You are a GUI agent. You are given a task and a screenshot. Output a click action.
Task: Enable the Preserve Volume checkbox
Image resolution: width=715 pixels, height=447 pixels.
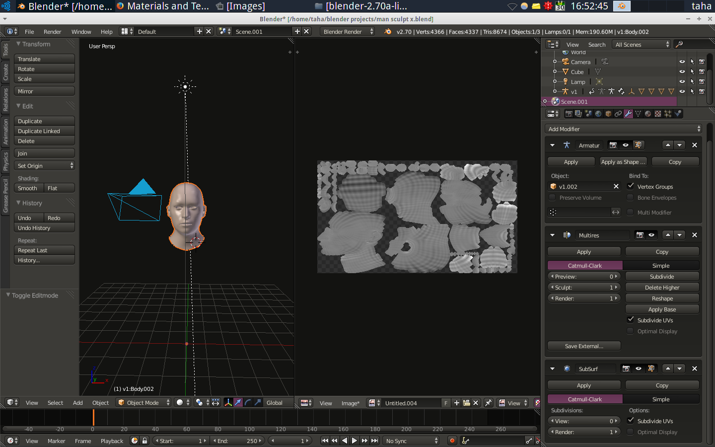pos(552,197)
